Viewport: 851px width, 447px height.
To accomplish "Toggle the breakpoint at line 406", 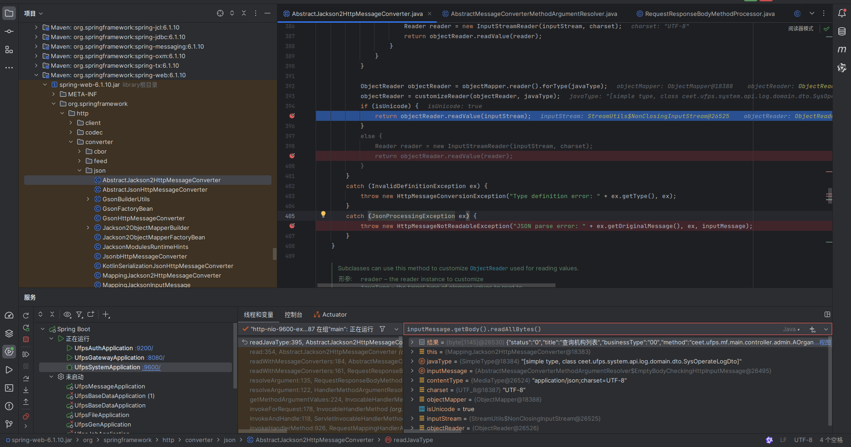I will 292,226.
